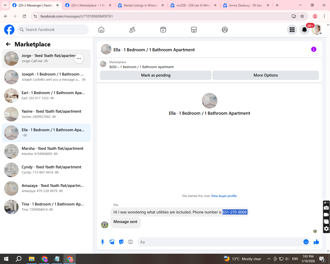Open Windows Start menu
Screen dimensions: 330x264
click(6, 259)
